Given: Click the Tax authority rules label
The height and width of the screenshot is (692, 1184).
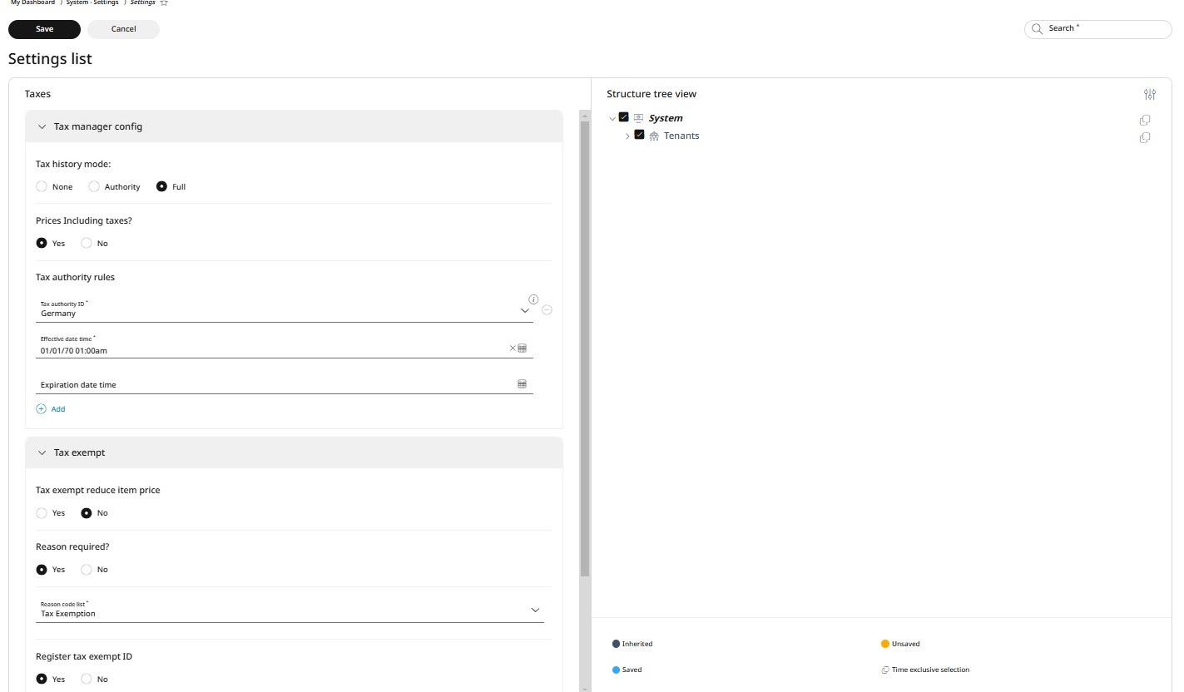Looking at the screenshot, I should pos(75,277).
